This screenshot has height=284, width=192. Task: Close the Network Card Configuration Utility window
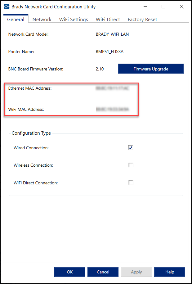(181, 7)
